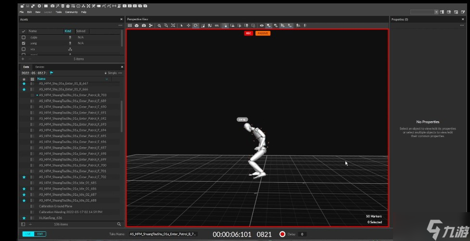Click the KBL label icon
The image size is (470, 241).
[x=216, y=25]
